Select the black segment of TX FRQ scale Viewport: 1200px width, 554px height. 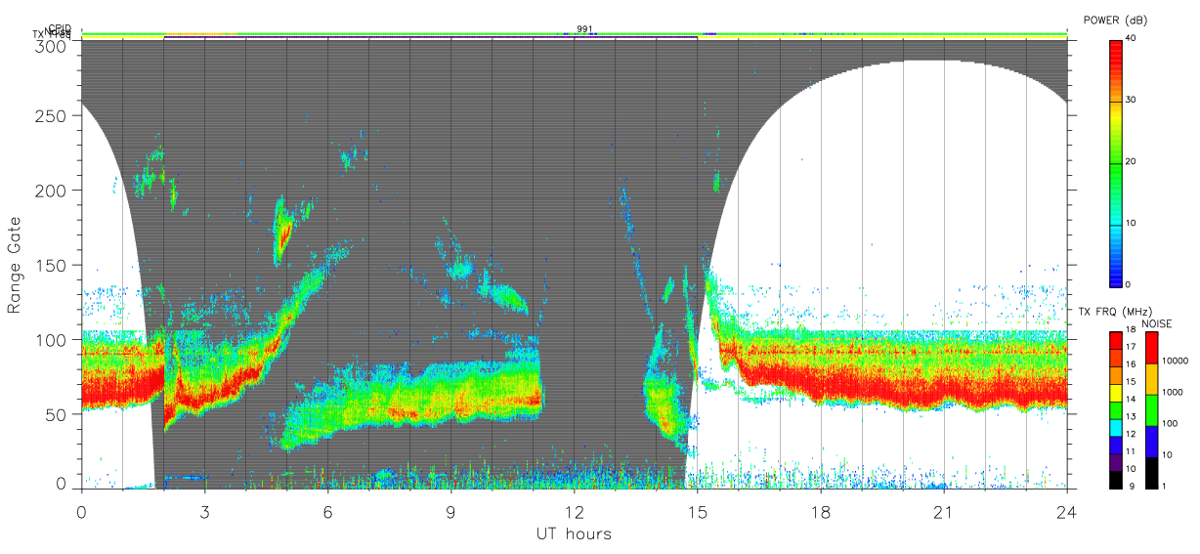(1116, 480)
